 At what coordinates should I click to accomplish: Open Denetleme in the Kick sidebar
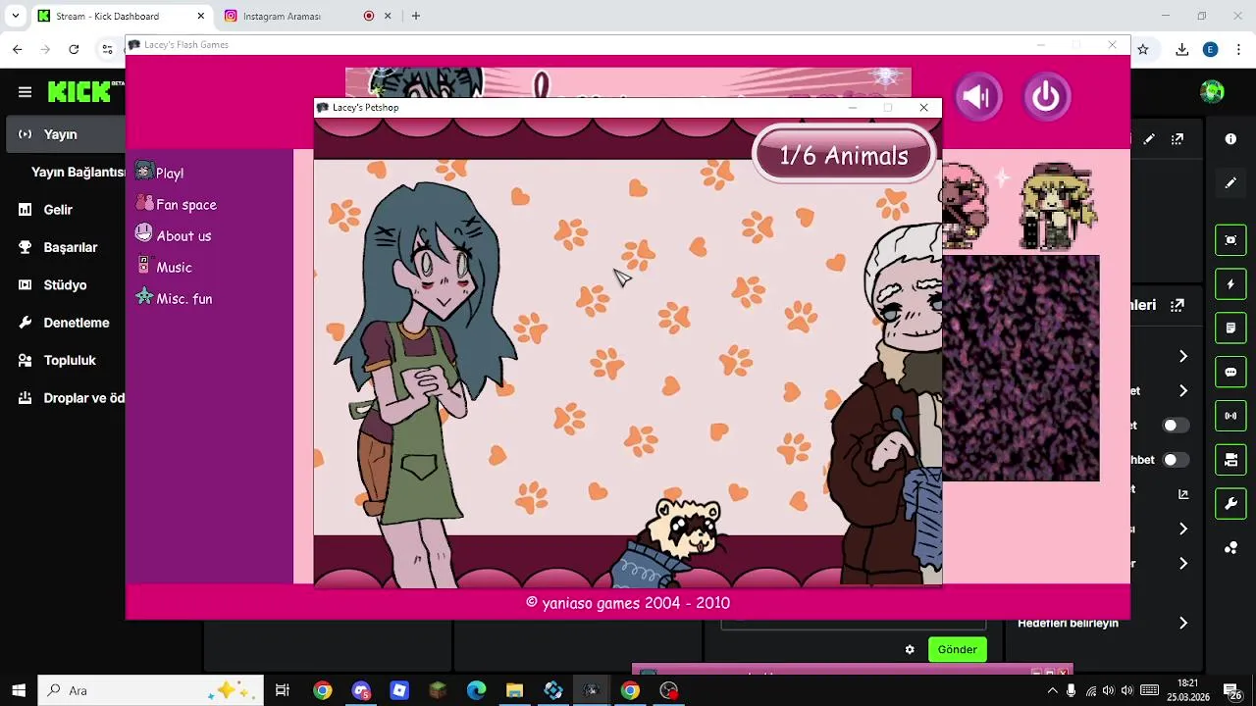point(63,323)
